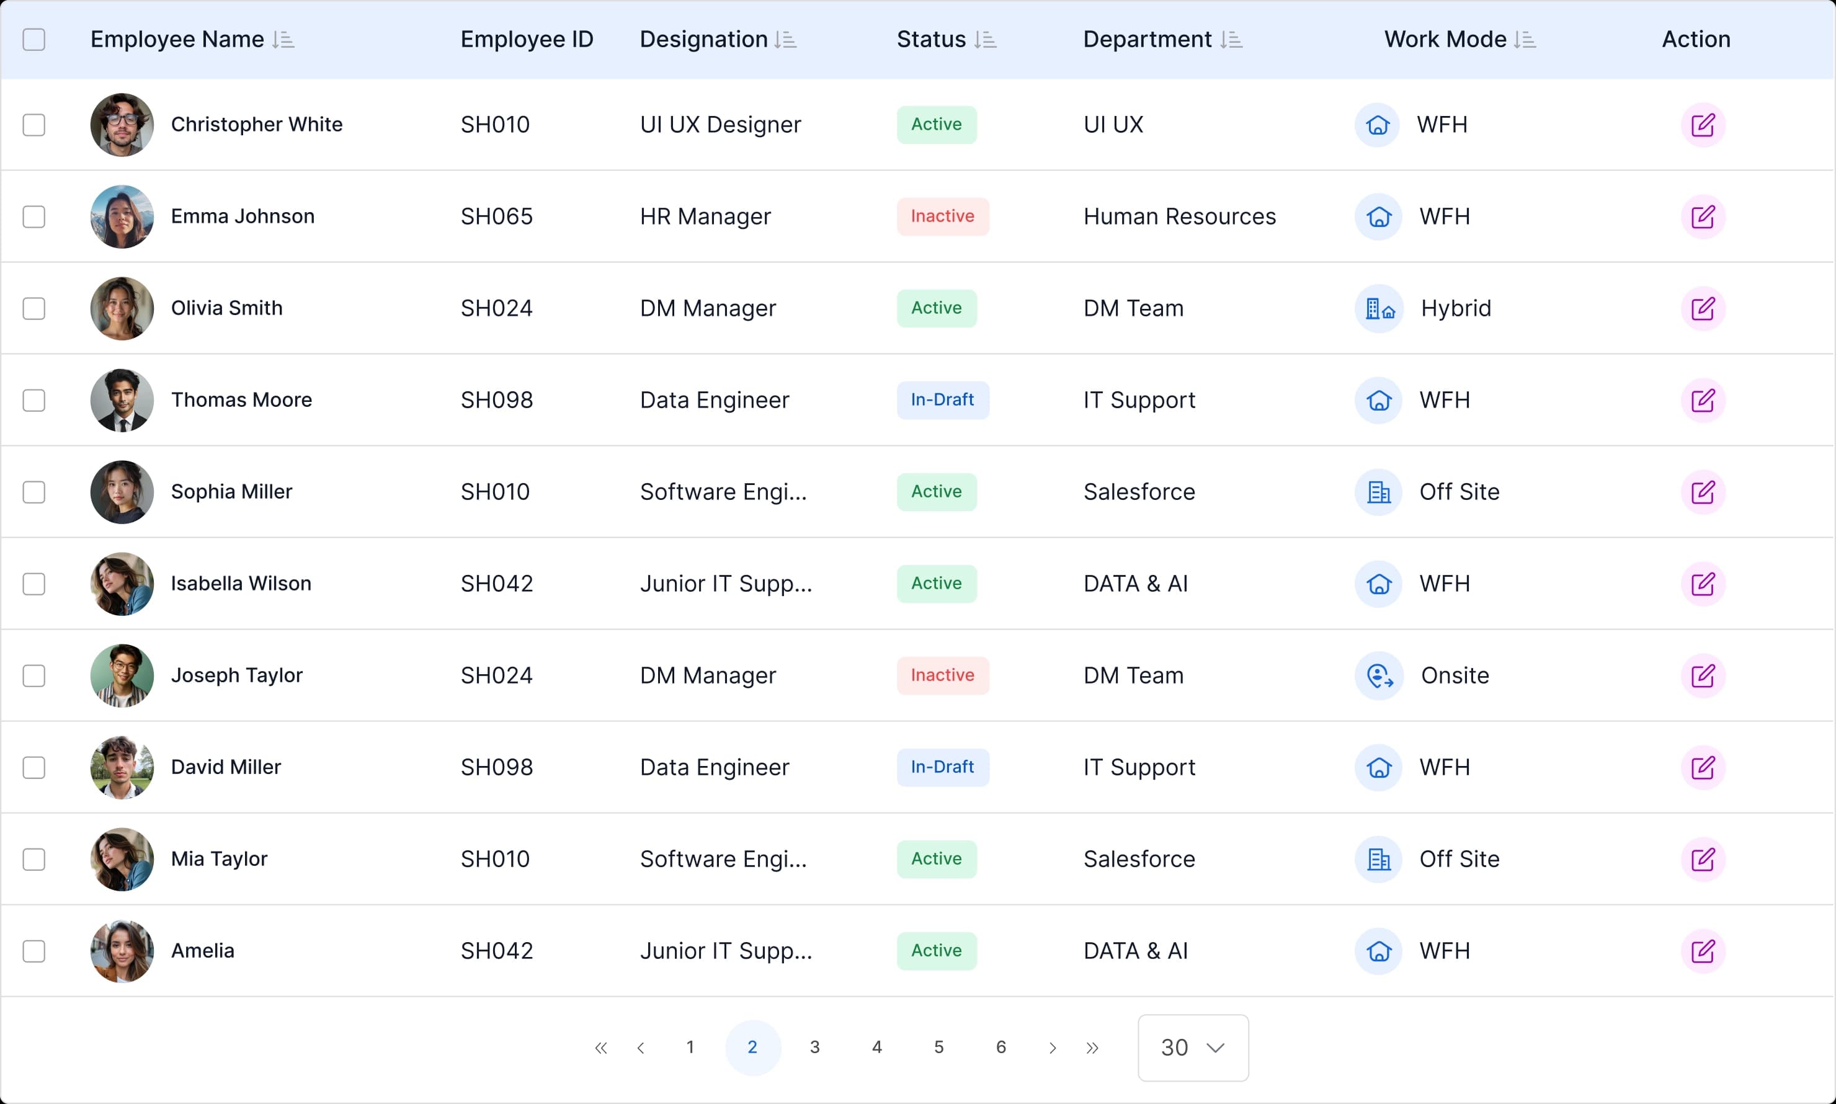Click Off Site icon for Sophia Miller
This screenshot has height=1104, width=1836.
point(1378,492)
